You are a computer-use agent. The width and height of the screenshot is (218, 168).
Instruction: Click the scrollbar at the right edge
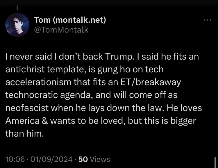point(215,161)
